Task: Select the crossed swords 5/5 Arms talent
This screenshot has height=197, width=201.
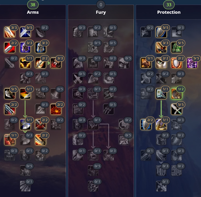Action: (x=25, y=32)
